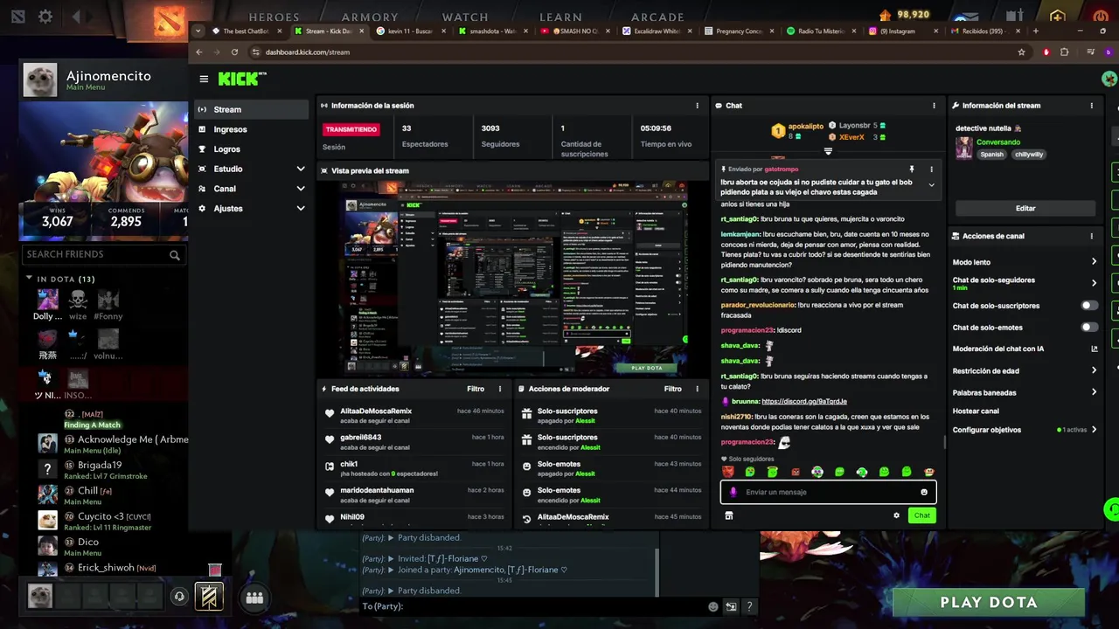Image resolution: width=1119 pixels, height=629 pixels.
Task: Click in Enviar un mensaje field
Action: 826,492
